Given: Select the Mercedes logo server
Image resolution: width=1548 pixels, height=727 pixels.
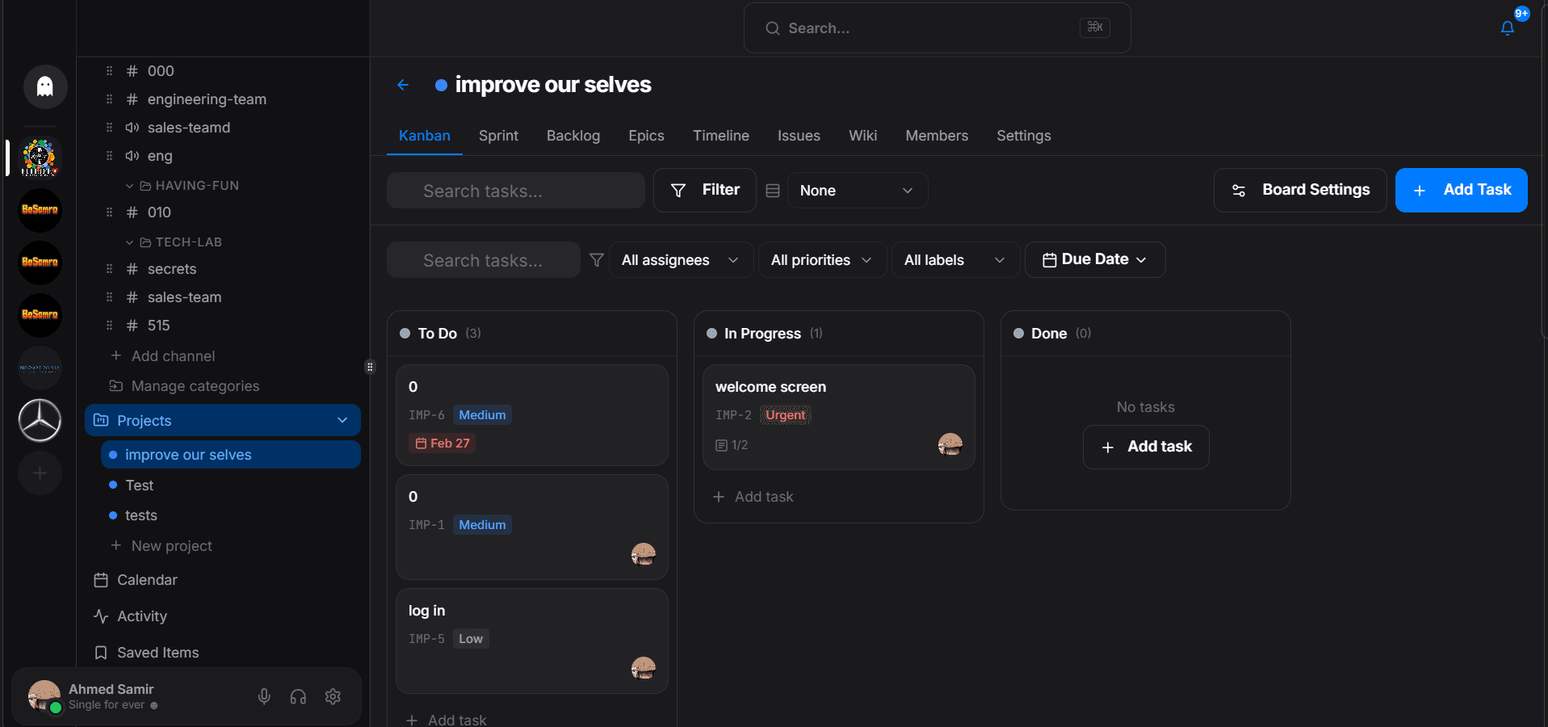Looking at the screenshot, I should (x=40, y=420).
